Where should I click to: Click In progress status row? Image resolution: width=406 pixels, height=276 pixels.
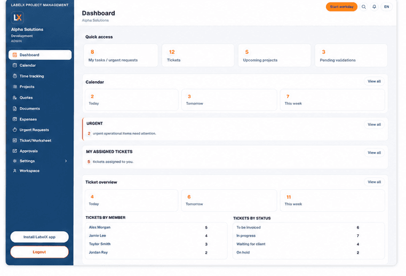pyautogui.click(x=309, y=235)
